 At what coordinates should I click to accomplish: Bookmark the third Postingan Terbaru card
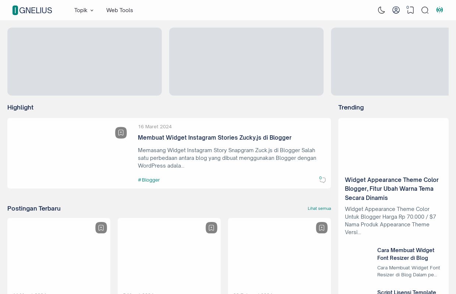click(322, 228)
